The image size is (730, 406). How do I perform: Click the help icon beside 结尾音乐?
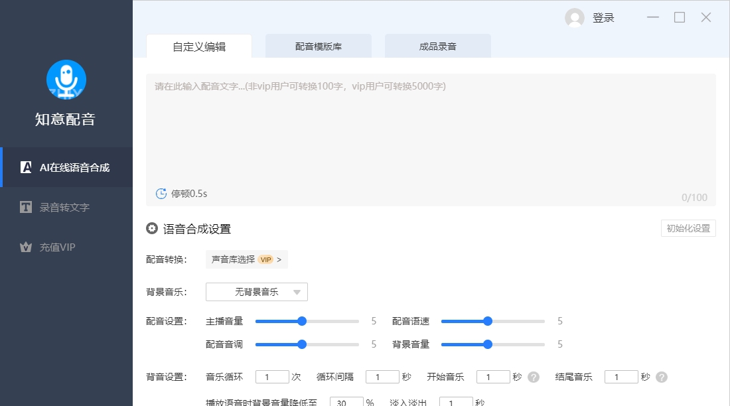click(661, 376)
